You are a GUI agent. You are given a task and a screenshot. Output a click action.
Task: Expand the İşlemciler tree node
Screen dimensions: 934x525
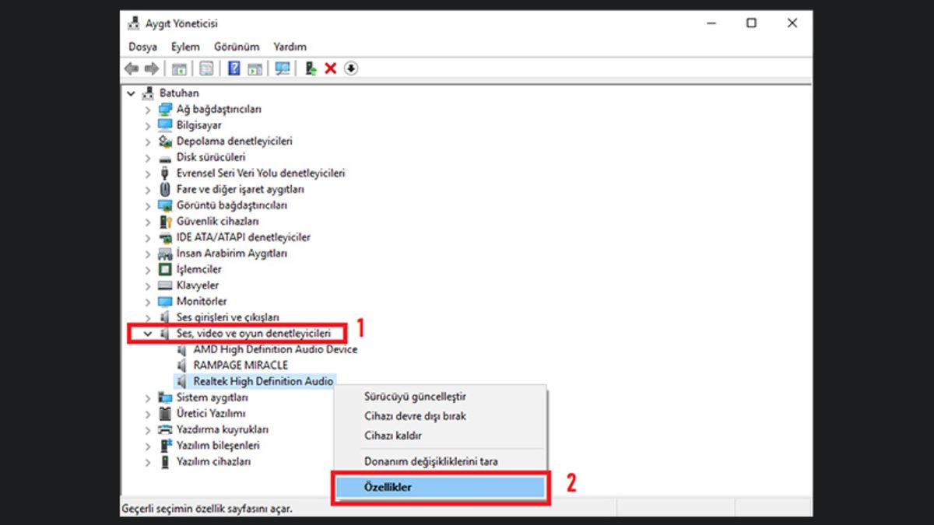(147, 269)
